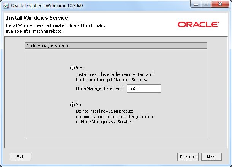
Task: Click the 'Node Manager Service' panel header
Action: (116, 46)
